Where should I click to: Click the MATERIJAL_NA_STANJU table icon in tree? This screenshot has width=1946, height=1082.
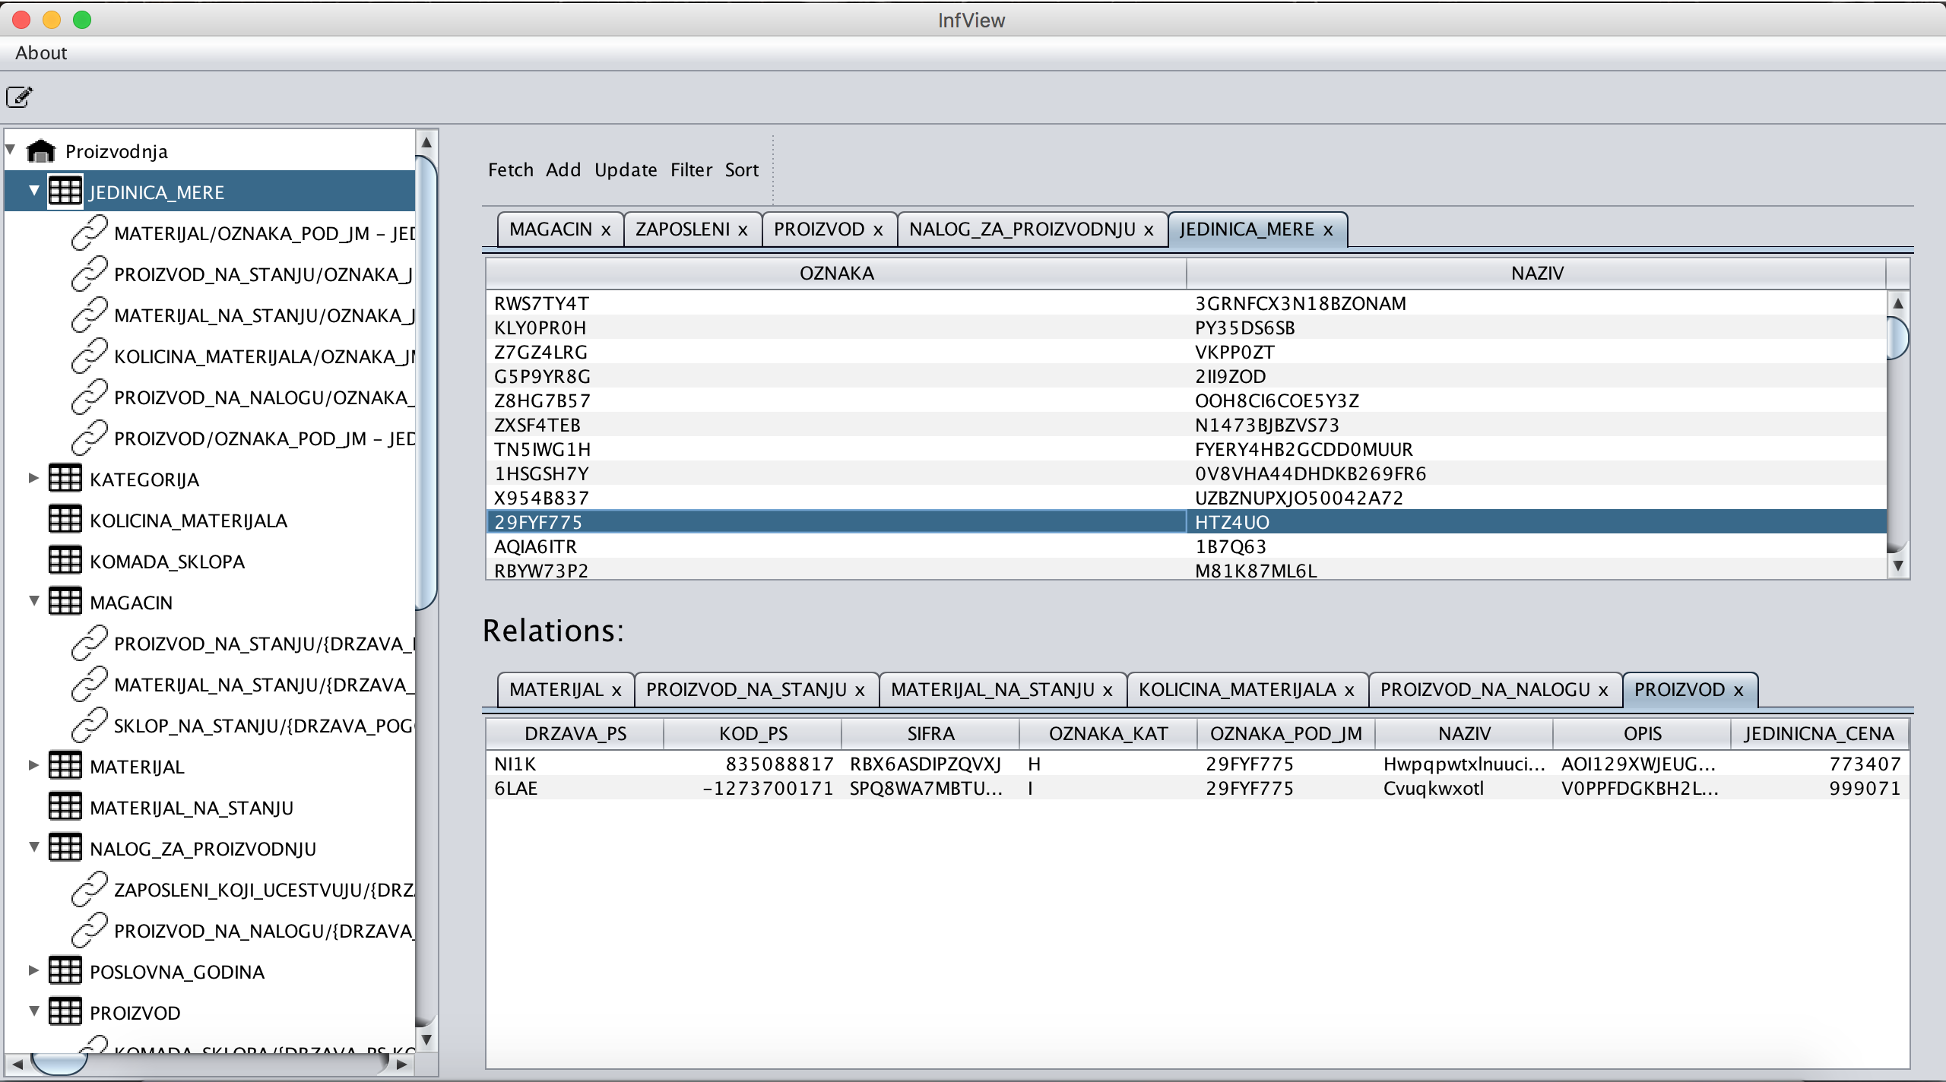click(65, 807)
